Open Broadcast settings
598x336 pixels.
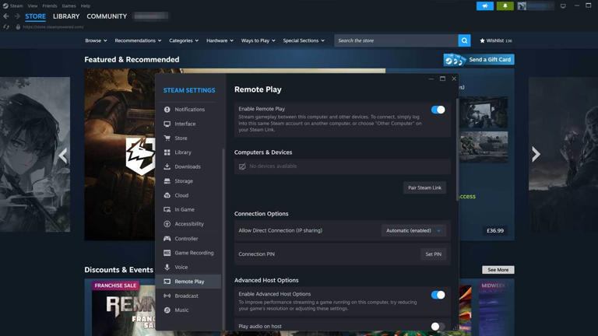[188, 296]
